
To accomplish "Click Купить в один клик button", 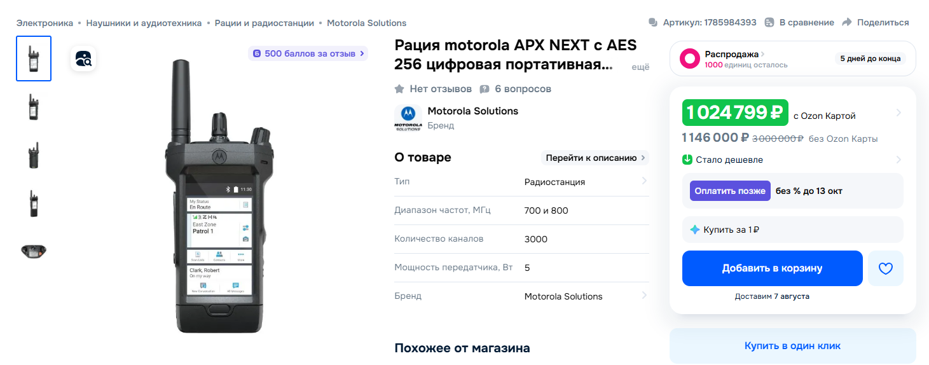I will [792, 346].
